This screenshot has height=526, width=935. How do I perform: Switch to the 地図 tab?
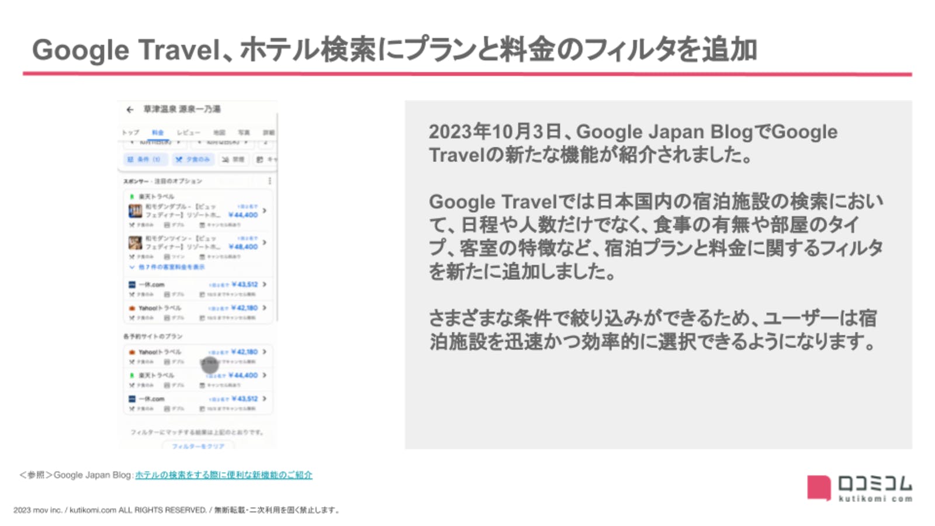tap(219, 133)
